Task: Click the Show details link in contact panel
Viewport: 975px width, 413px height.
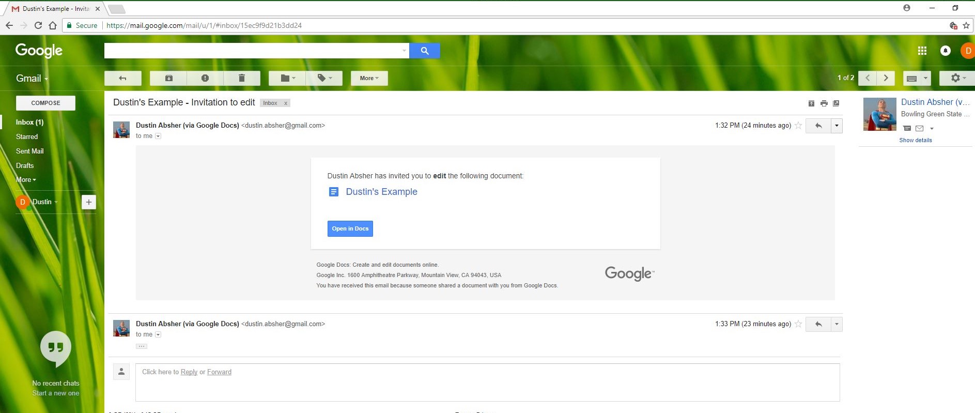Action: pos(916,140)
